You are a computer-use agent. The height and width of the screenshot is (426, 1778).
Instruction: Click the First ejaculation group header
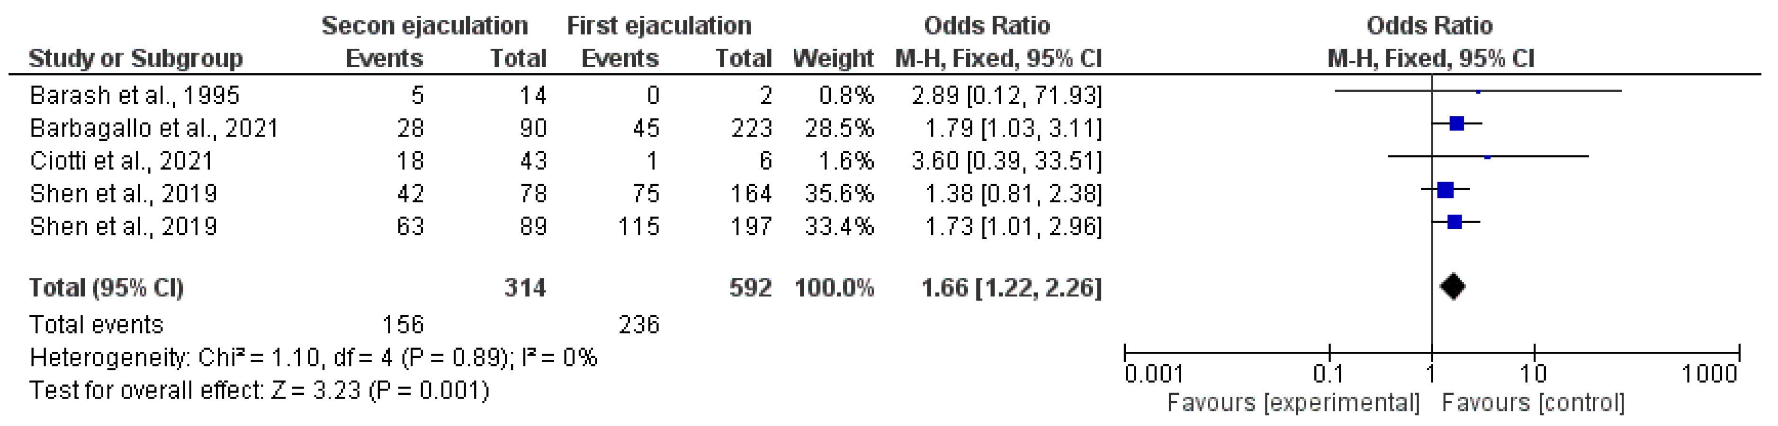pyautogui.click(x=658, y=26)
